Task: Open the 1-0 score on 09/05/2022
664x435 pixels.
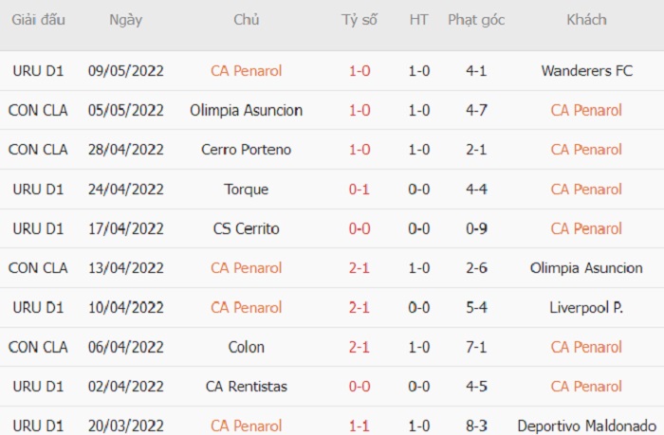Action: [360, 71]
